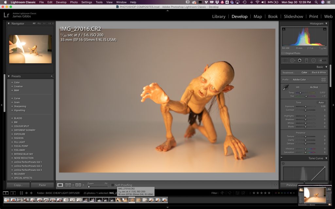Viewport: 335px width, 209px height.
Task: Collapse the left panel group arrow
Action: (x=2, y=105)
